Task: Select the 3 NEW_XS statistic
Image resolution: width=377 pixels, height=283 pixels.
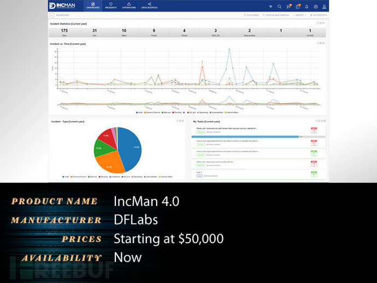Action: point(215,32)
